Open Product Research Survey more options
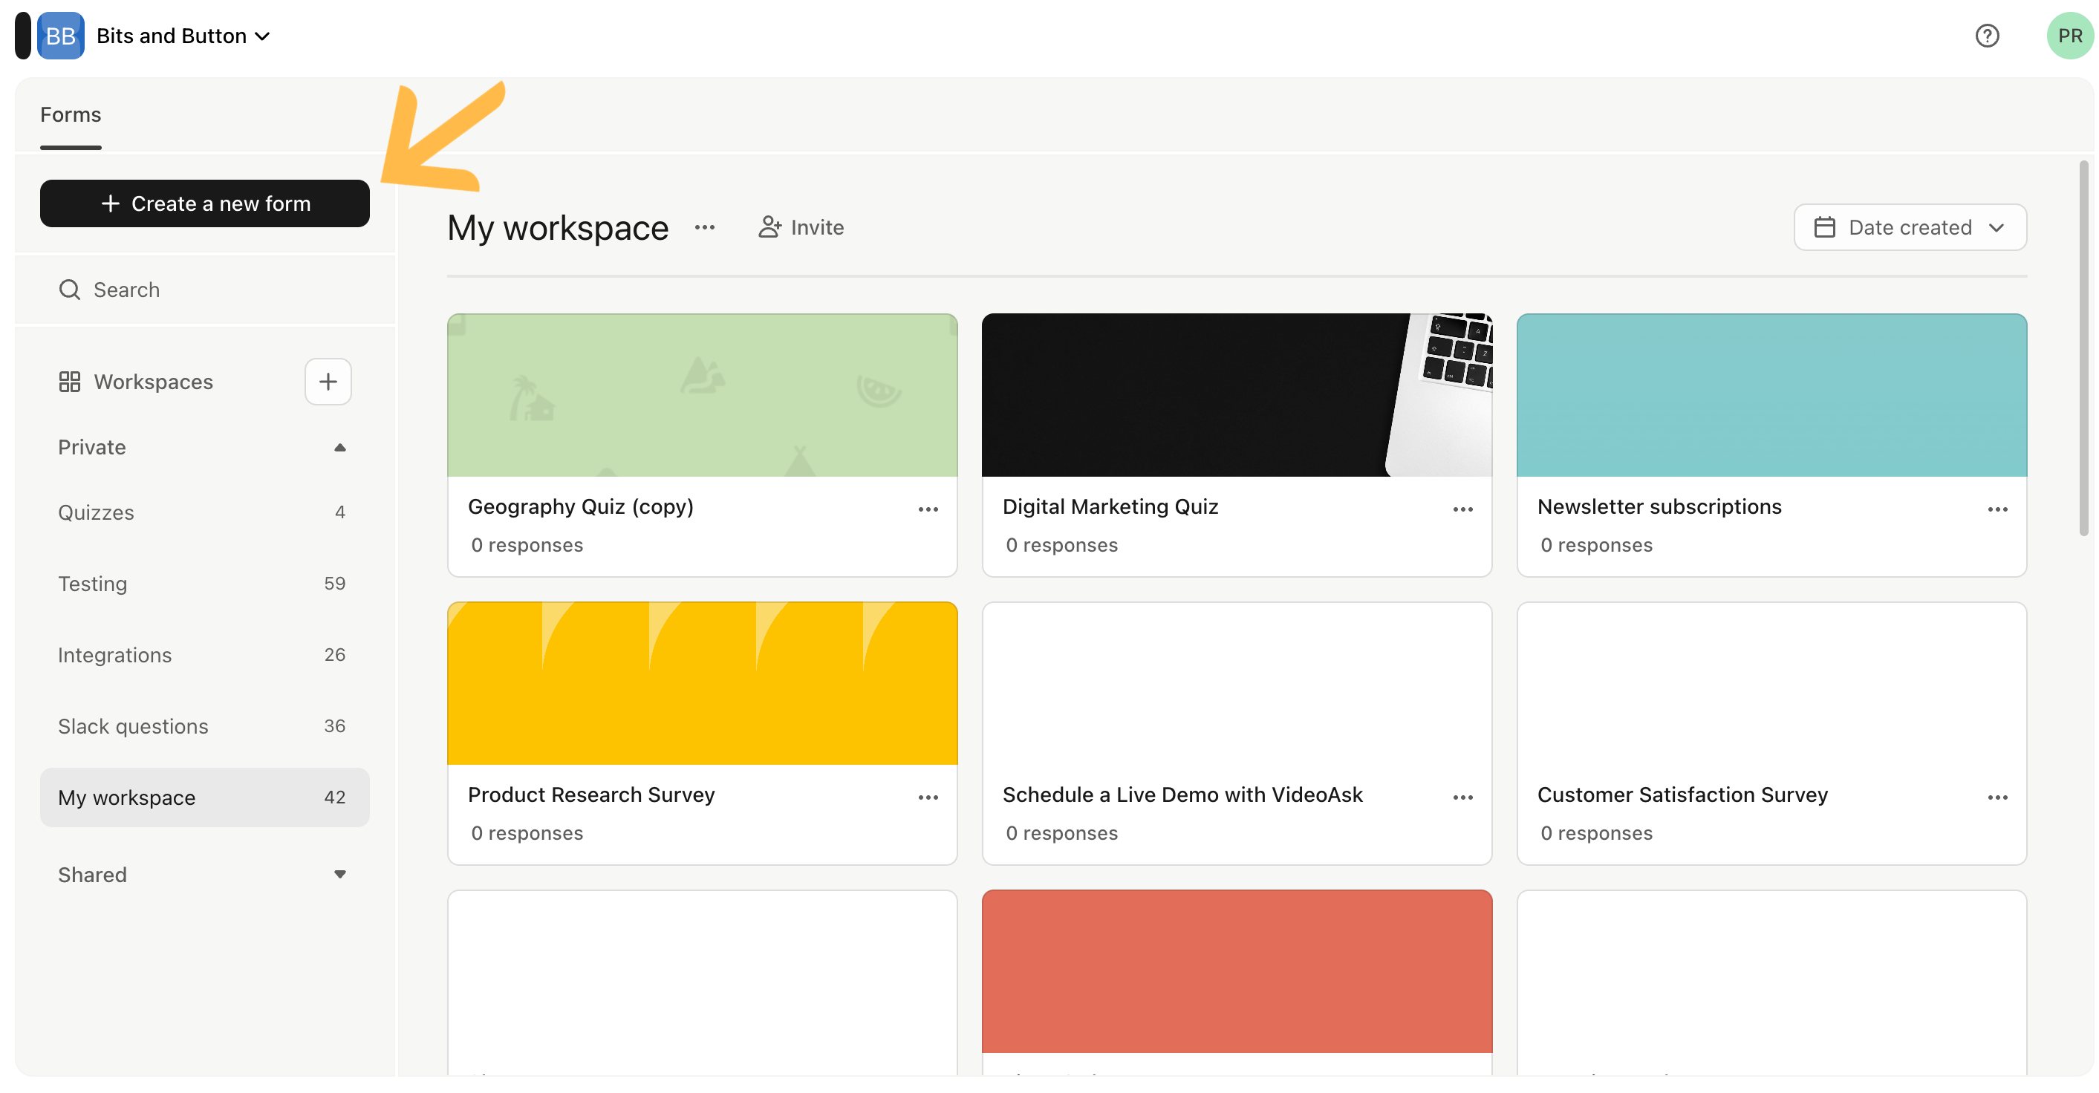This screenshot has width=2099, height=1093. (x=928, y=798)
